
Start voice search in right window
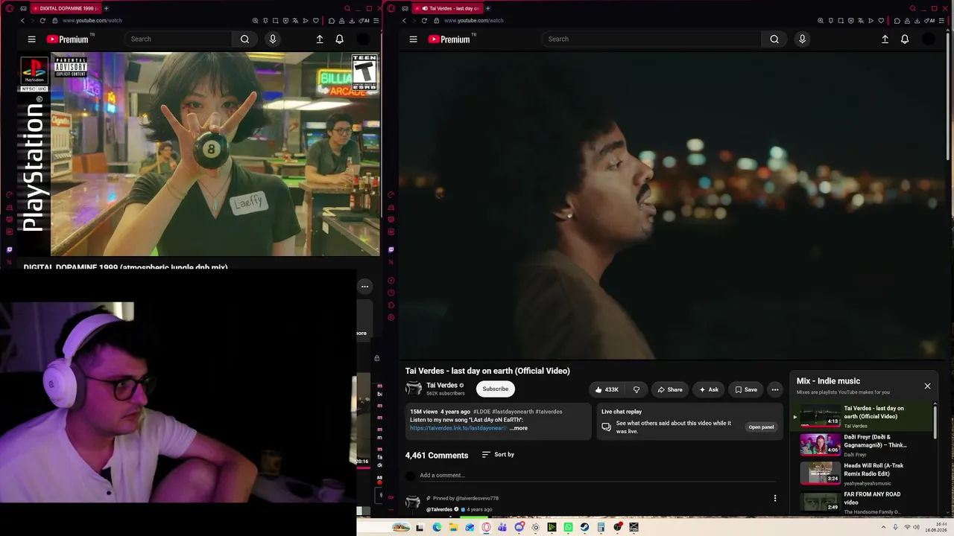click(802, 39)
